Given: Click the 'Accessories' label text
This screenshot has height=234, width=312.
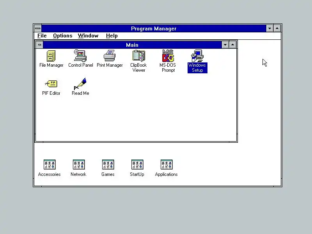Looking at the screenshot, I should click(x=50, y=174).
